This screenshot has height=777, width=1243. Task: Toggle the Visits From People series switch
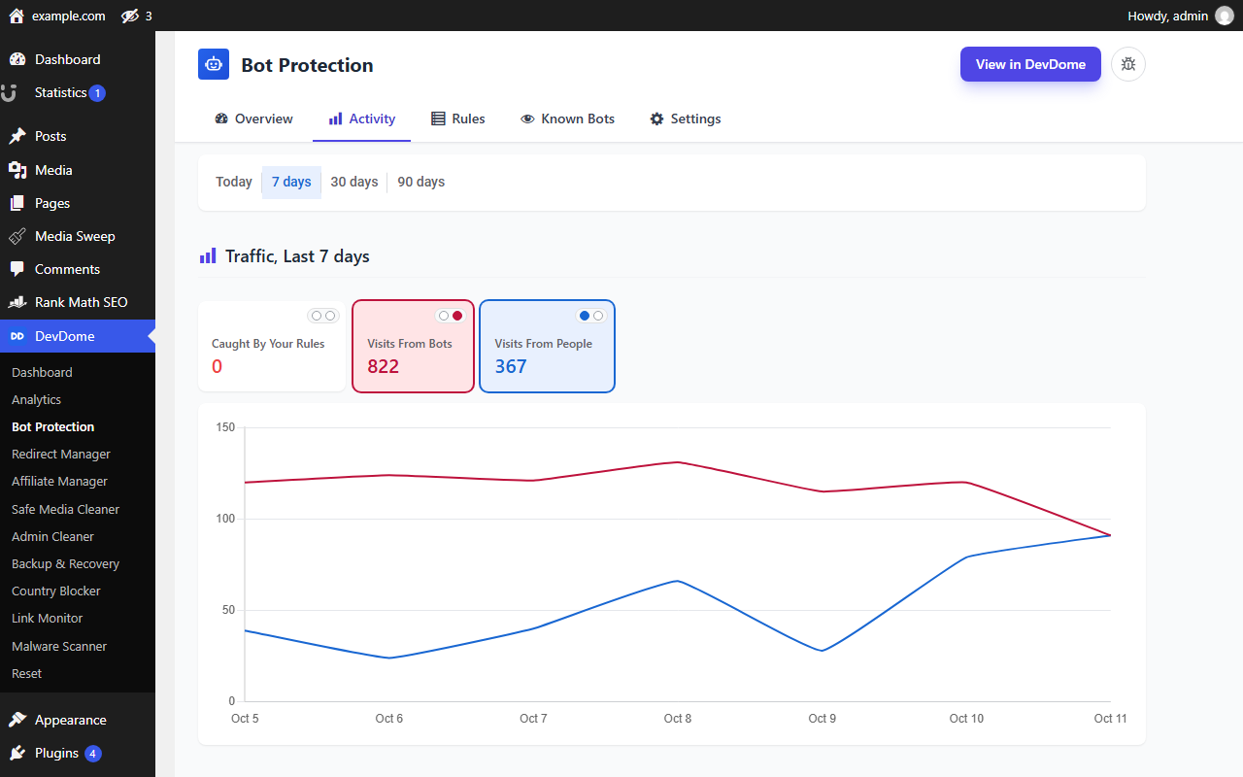point(590,316)
